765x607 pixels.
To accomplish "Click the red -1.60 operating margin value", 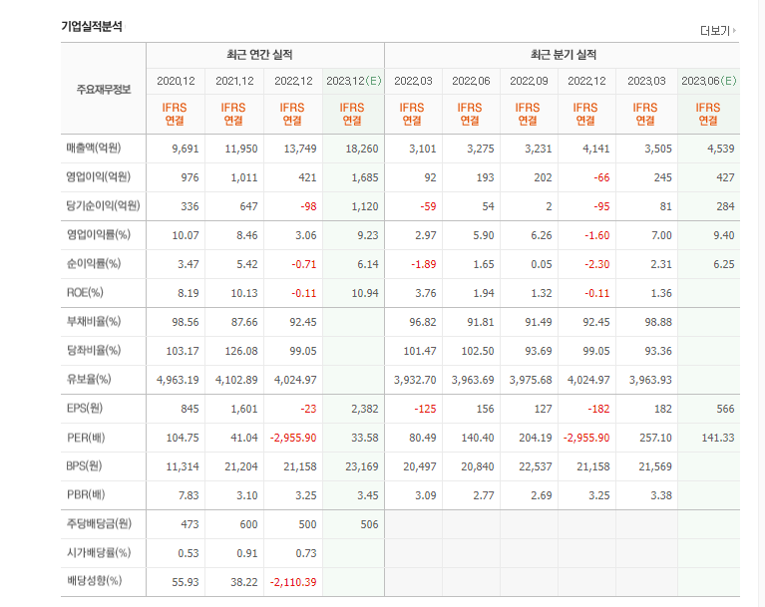I will (x=597, y=235).
